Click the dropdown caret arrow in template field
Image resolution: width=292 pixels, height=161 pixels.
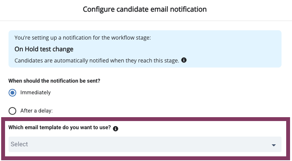click(273, 145)
